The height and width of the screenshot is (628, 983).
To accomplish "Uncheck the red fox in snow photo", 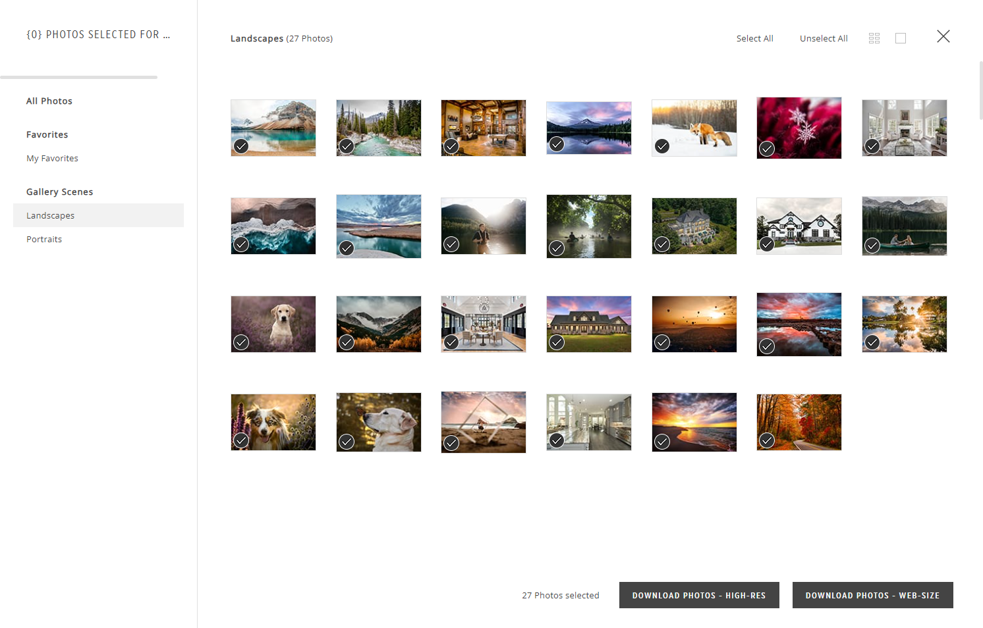I will point(662,146).
